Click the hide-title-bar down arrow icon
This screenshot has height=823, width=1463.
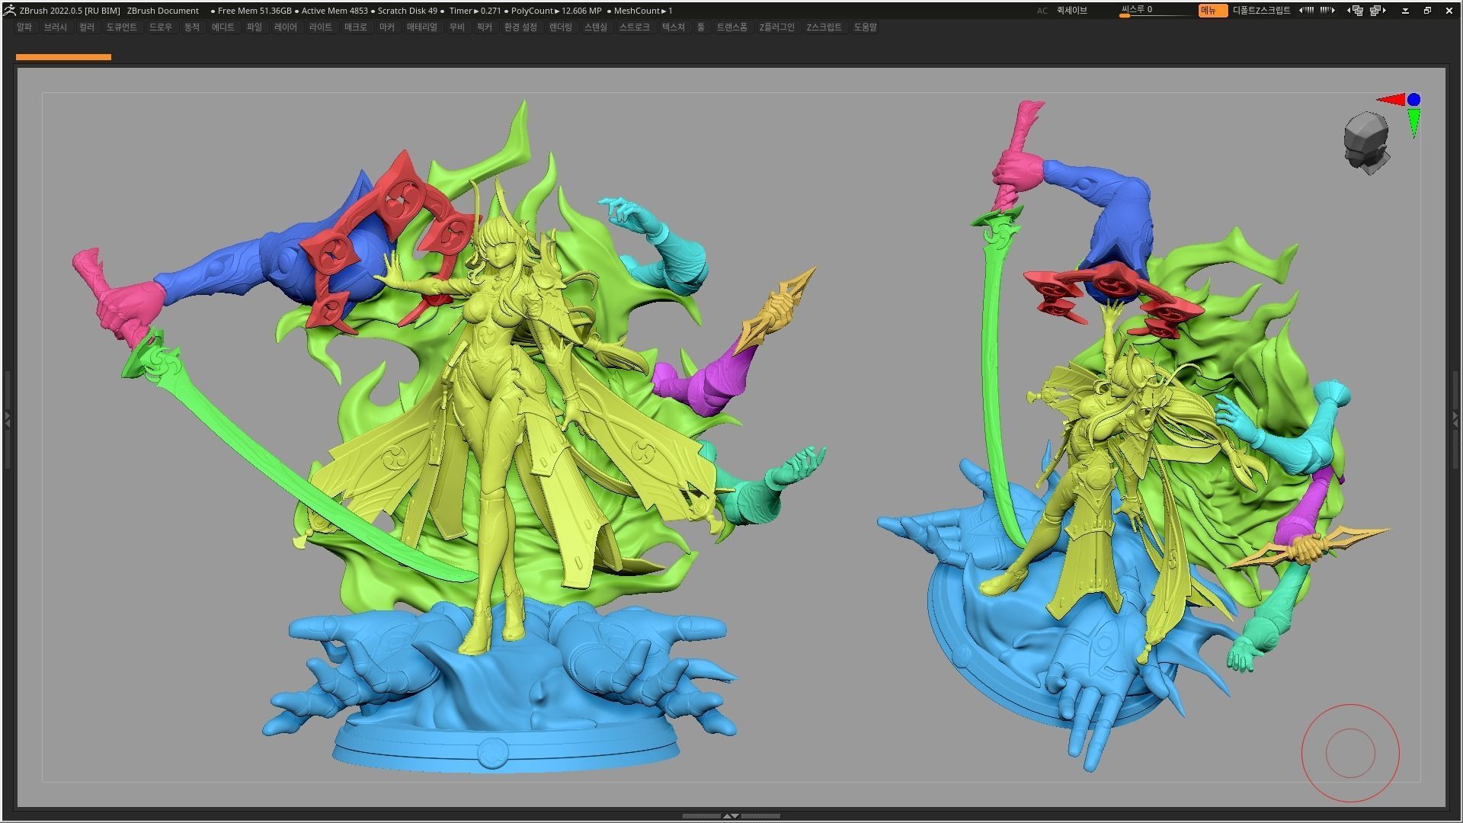pos(1405,11)
